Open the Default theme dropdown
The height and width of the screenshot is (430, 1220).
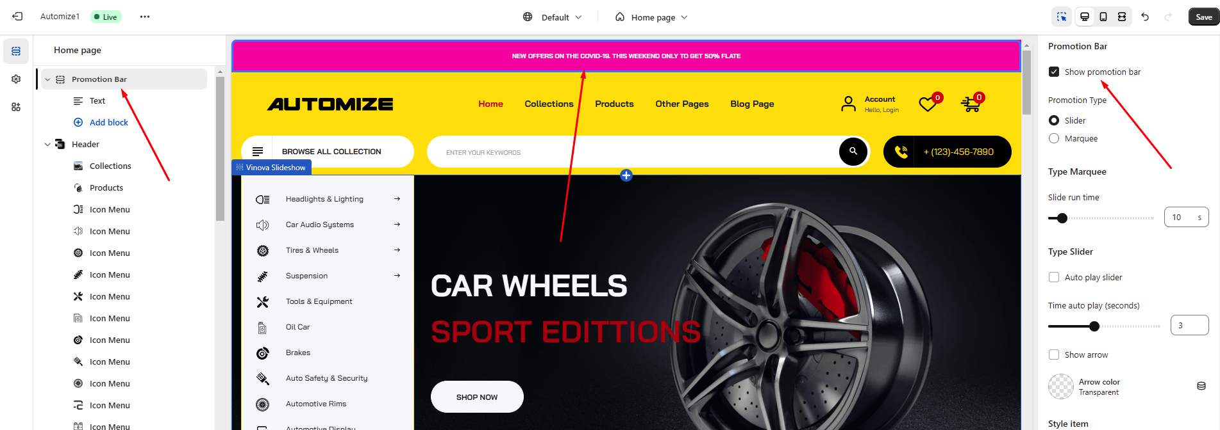tap(552, 17)
